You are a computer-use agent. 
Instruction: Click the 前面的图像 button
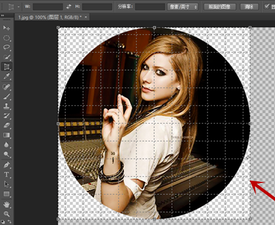(x=220, y=7)
